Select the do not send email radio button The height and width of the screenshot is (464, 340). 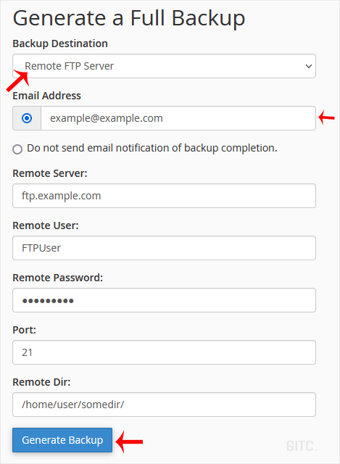17,149
